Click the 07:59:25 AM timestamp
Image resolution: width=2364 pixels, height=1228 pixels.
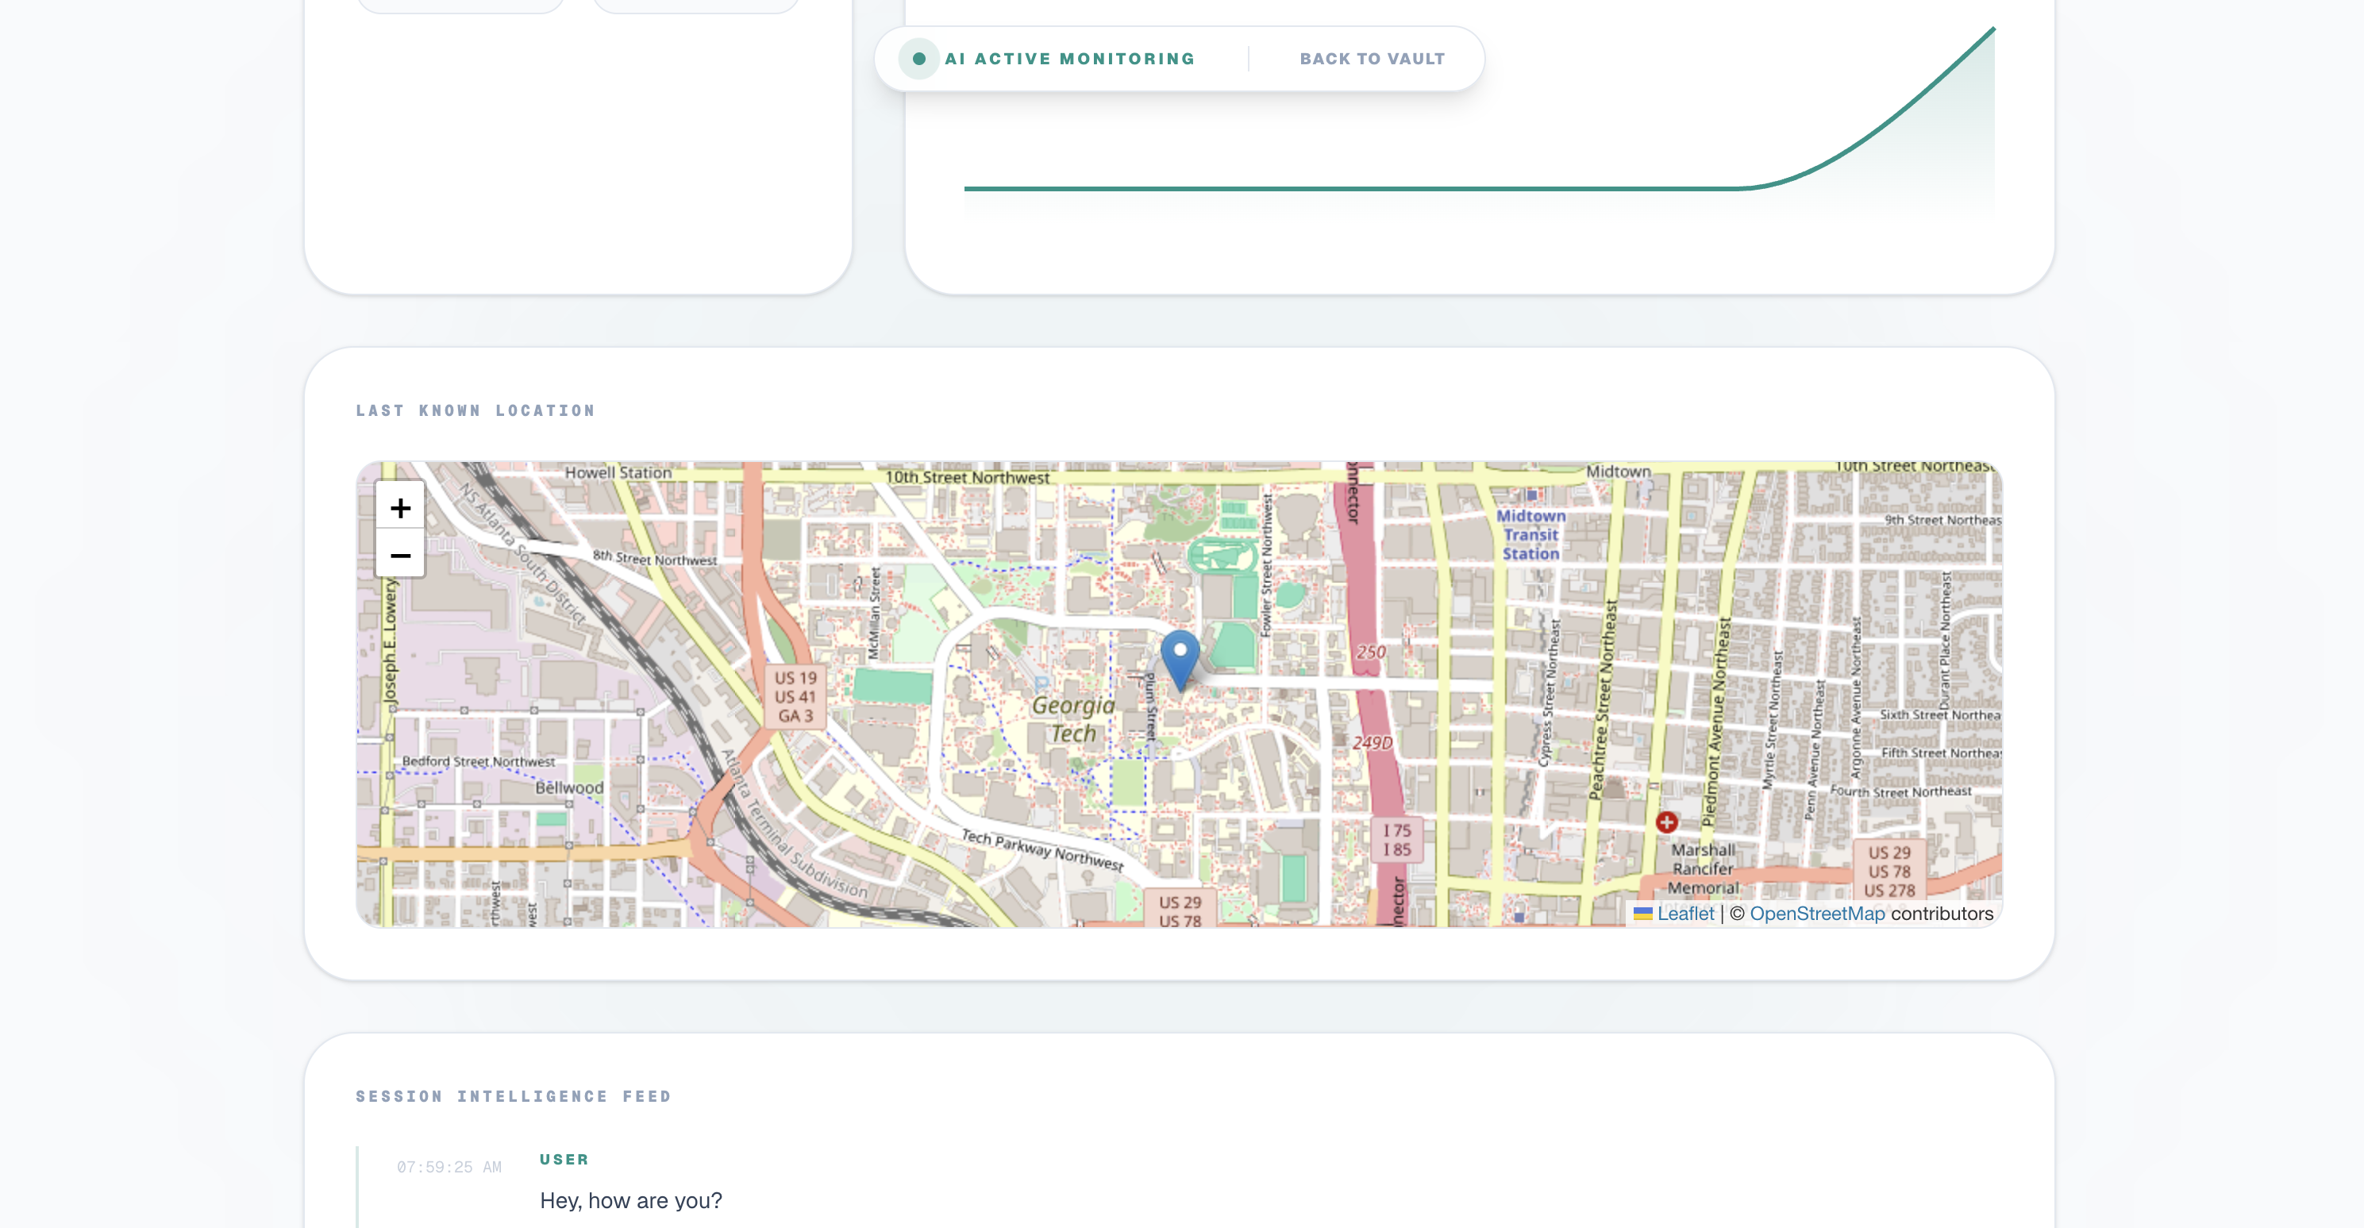449,1167
